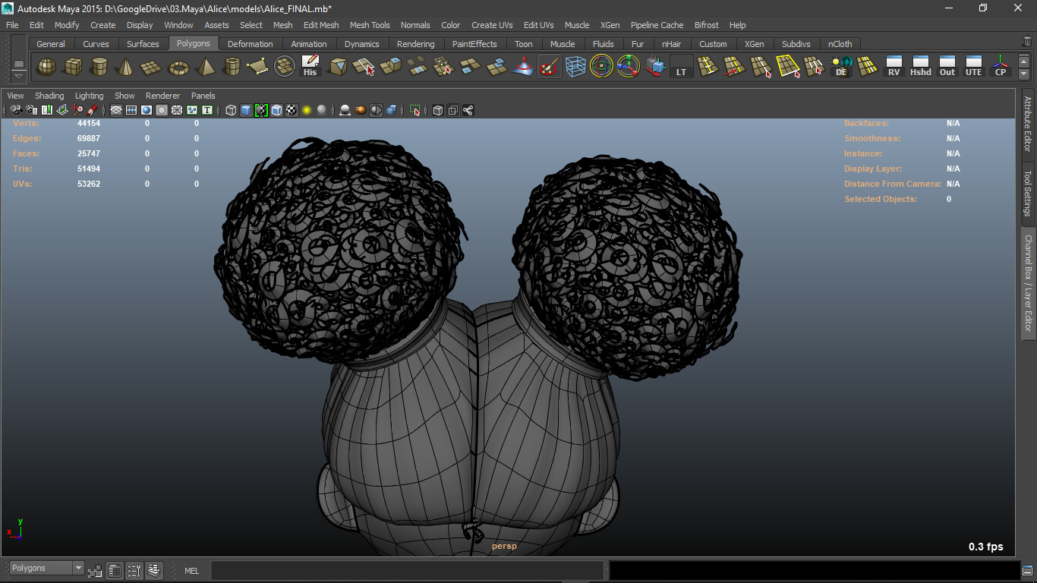Image resolution: width=1037 pixels, height=583 pixels.
Task: Open the Polygons menu set dropdown
Action: coord(46,568)
